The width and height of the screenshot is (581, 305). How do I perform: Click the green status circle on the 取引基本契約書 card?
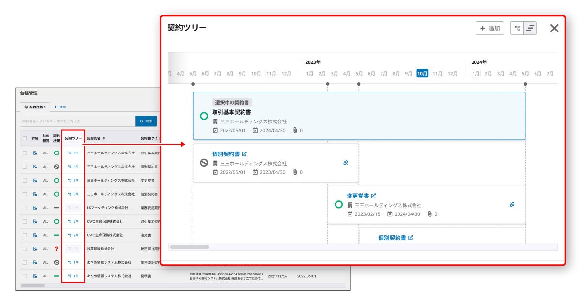204,116
